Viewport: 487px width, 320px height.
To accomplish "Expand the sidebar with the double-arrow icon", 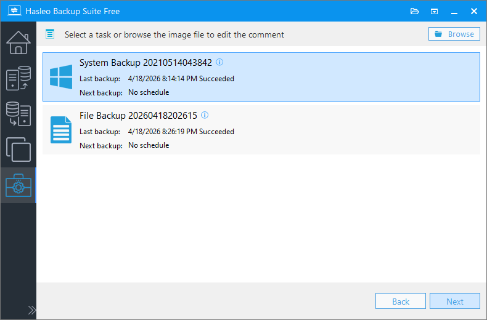I will point(31,310).
